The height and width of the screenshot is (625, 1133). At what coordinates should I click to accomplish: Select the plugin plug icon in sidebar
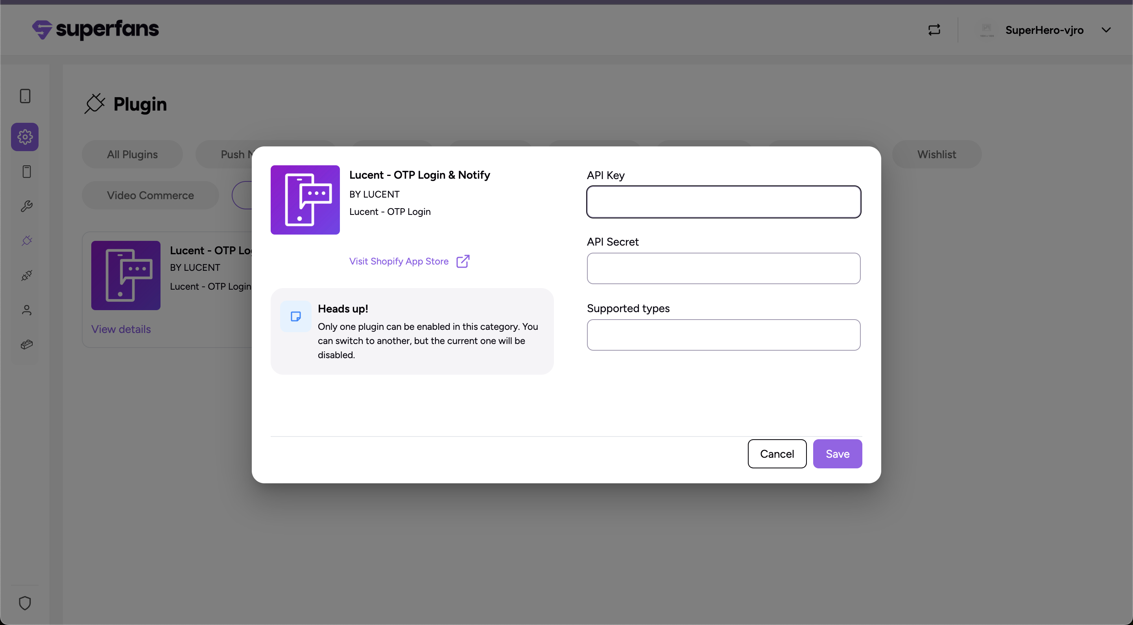coord(26,241)
